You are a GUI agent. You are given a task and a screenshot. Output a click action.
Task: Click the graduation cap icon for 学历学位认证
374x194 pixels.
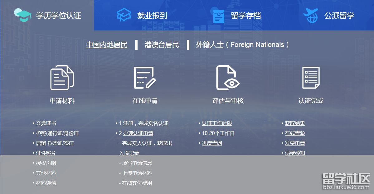tap(23, 15)
